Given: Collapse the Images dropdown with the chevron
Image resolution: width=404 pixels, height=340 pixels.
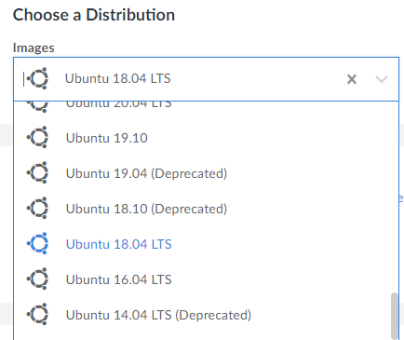Looking at the screenshot, I should [382, 79].
